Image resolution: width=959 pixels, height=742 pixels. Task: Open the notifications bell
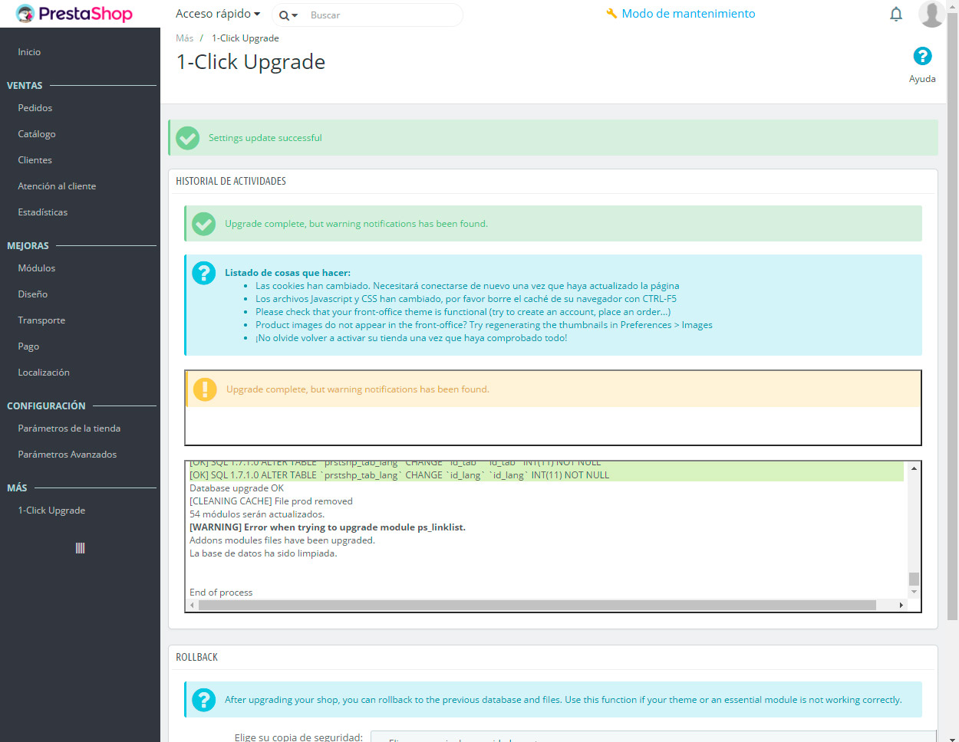pyautogui.click(x=896, y=14)
